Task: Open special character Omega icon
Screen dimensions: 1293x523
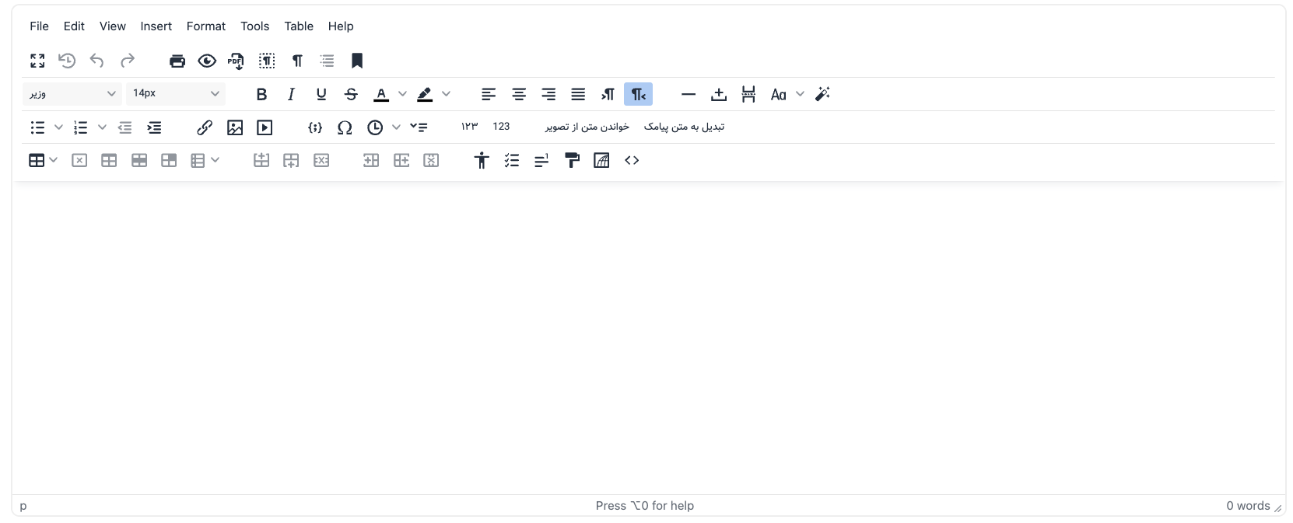Action: point(345,127)
